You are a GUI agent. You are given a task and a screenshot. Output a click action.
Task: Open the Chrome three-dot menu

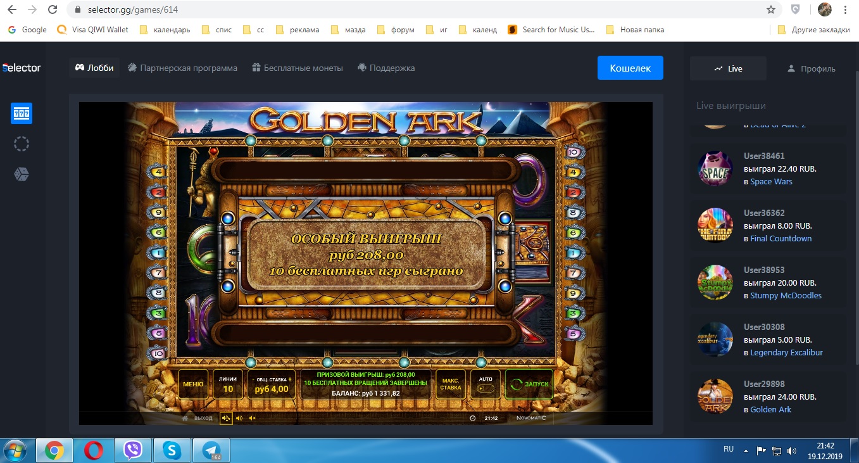845,10
